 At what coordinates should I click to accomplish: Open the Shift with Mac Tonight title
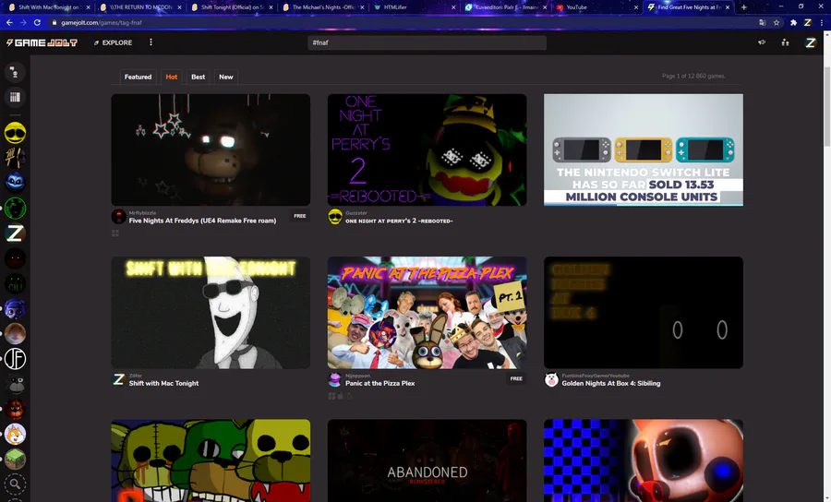(163, 383)
